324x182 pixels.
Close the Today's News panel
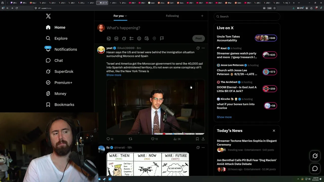click(274, 131)
